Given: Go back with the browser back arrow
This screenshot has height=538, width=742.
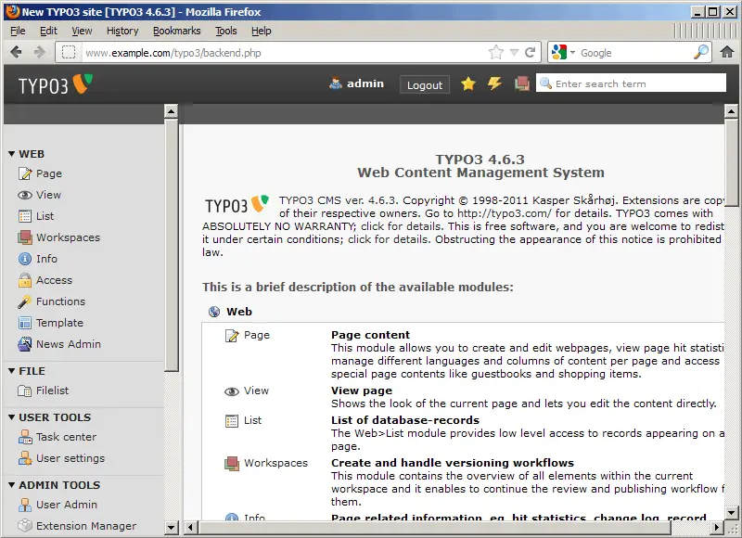Looking at the screenshot, I should coord(16,52).
